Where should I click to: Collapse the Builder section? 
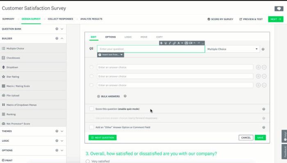click(62, 38)
